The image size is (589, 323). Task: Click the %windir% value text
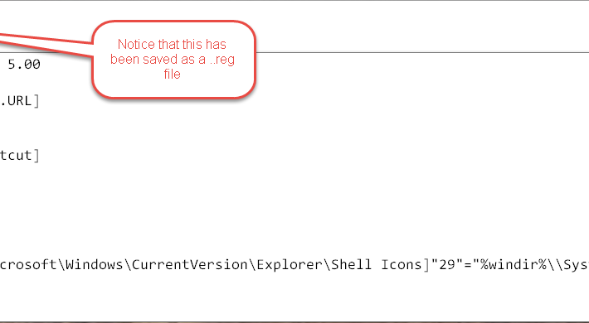[x=513, y=264]
